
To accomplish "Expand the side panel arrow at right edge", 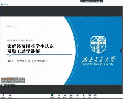I will tap(121, 51).
